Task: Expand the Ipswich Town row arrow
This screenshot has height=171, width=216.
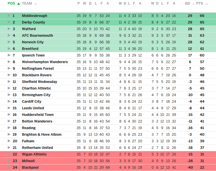Action: (9, 55)
